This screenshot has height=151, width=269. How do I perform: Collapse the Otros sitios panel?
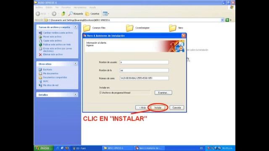[x=75, y=64]
